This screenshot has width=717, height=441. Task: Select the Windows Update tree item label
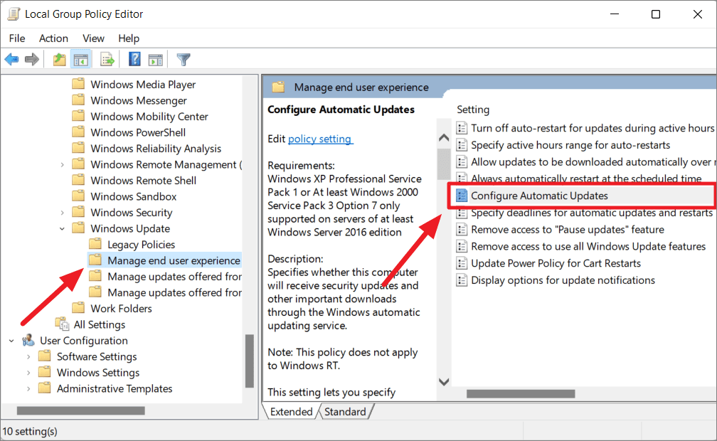pos(130,228)
